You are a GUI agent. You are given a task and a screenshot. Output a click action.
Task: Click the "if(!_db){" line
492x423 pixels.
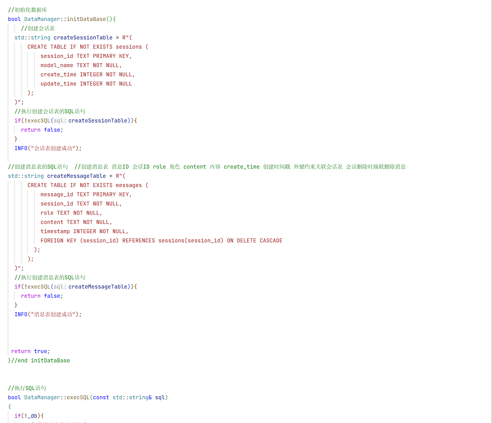point(29,416)
